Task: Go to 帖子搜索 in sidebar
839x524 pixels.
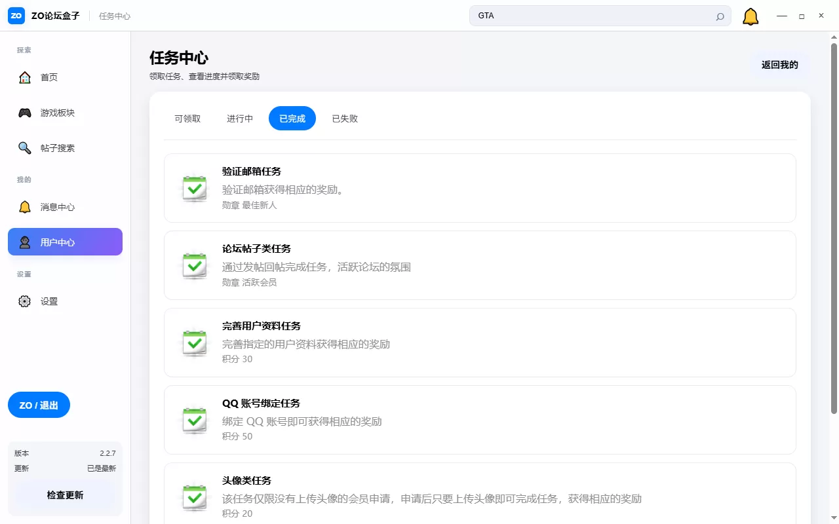Action: point(65,148)
